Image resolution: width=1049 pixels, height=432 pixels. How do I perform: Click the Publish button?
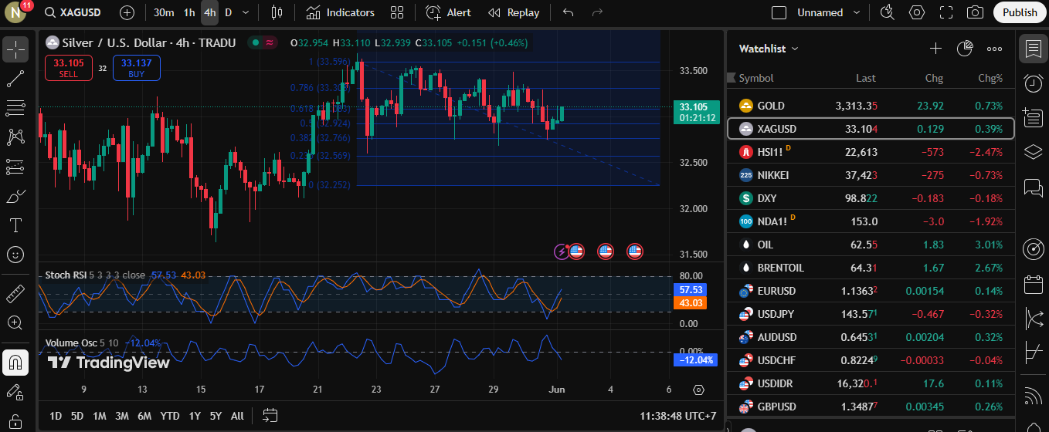(1020, 12)
